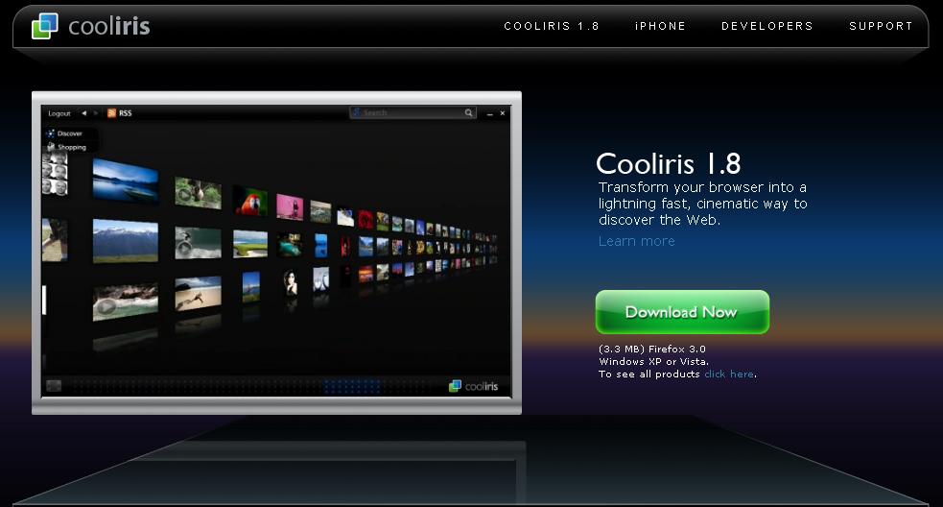
Task: Click the cooliris logo inside the preview window
Action: pos(473,386)
